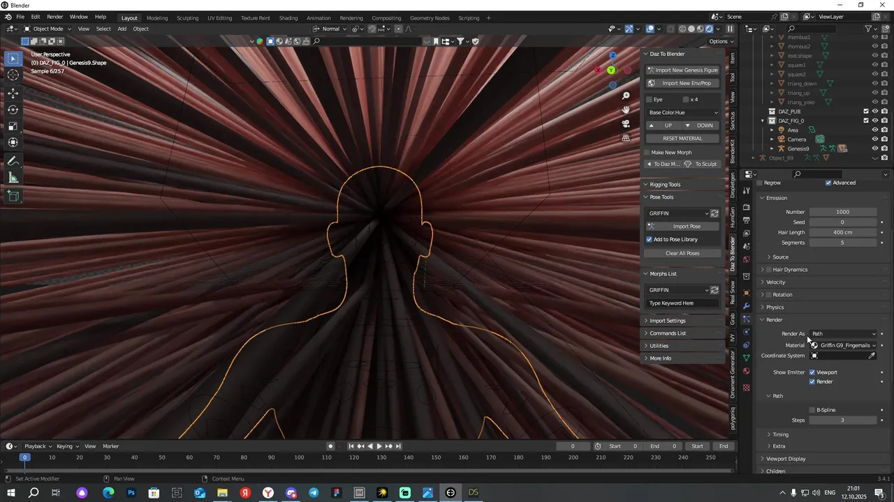The width and height of the screenshot is (894, 502).
Task: Open the Physics properties tab
Action: 747,332
